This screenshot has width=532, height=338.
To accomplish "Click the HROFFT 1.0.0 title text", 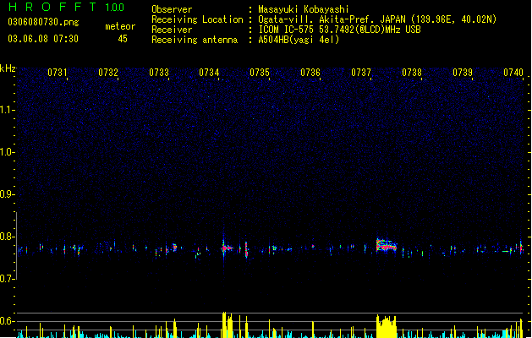I will (67, 7).
